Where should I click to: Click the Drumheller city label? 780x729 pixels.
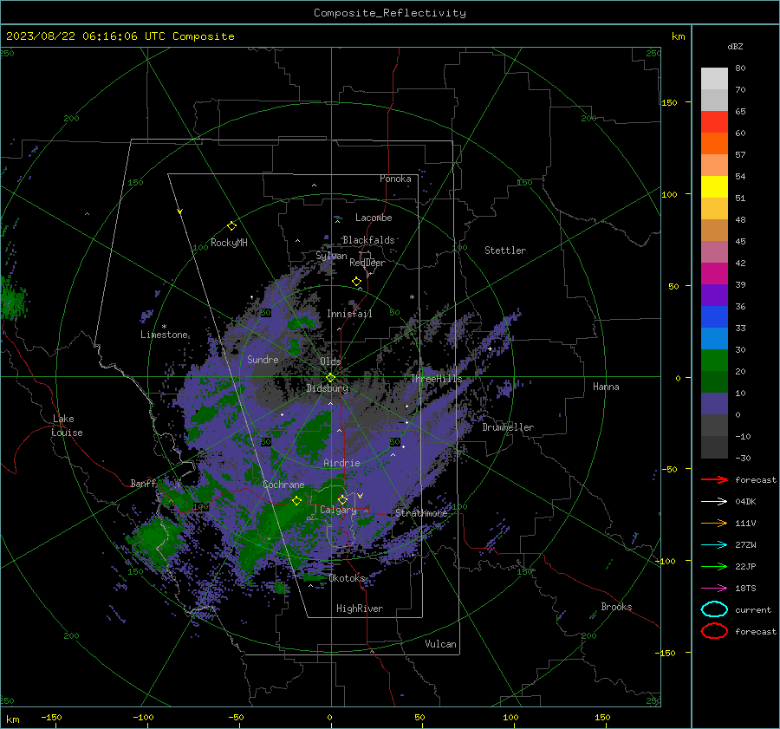click(x=508, y=427)
